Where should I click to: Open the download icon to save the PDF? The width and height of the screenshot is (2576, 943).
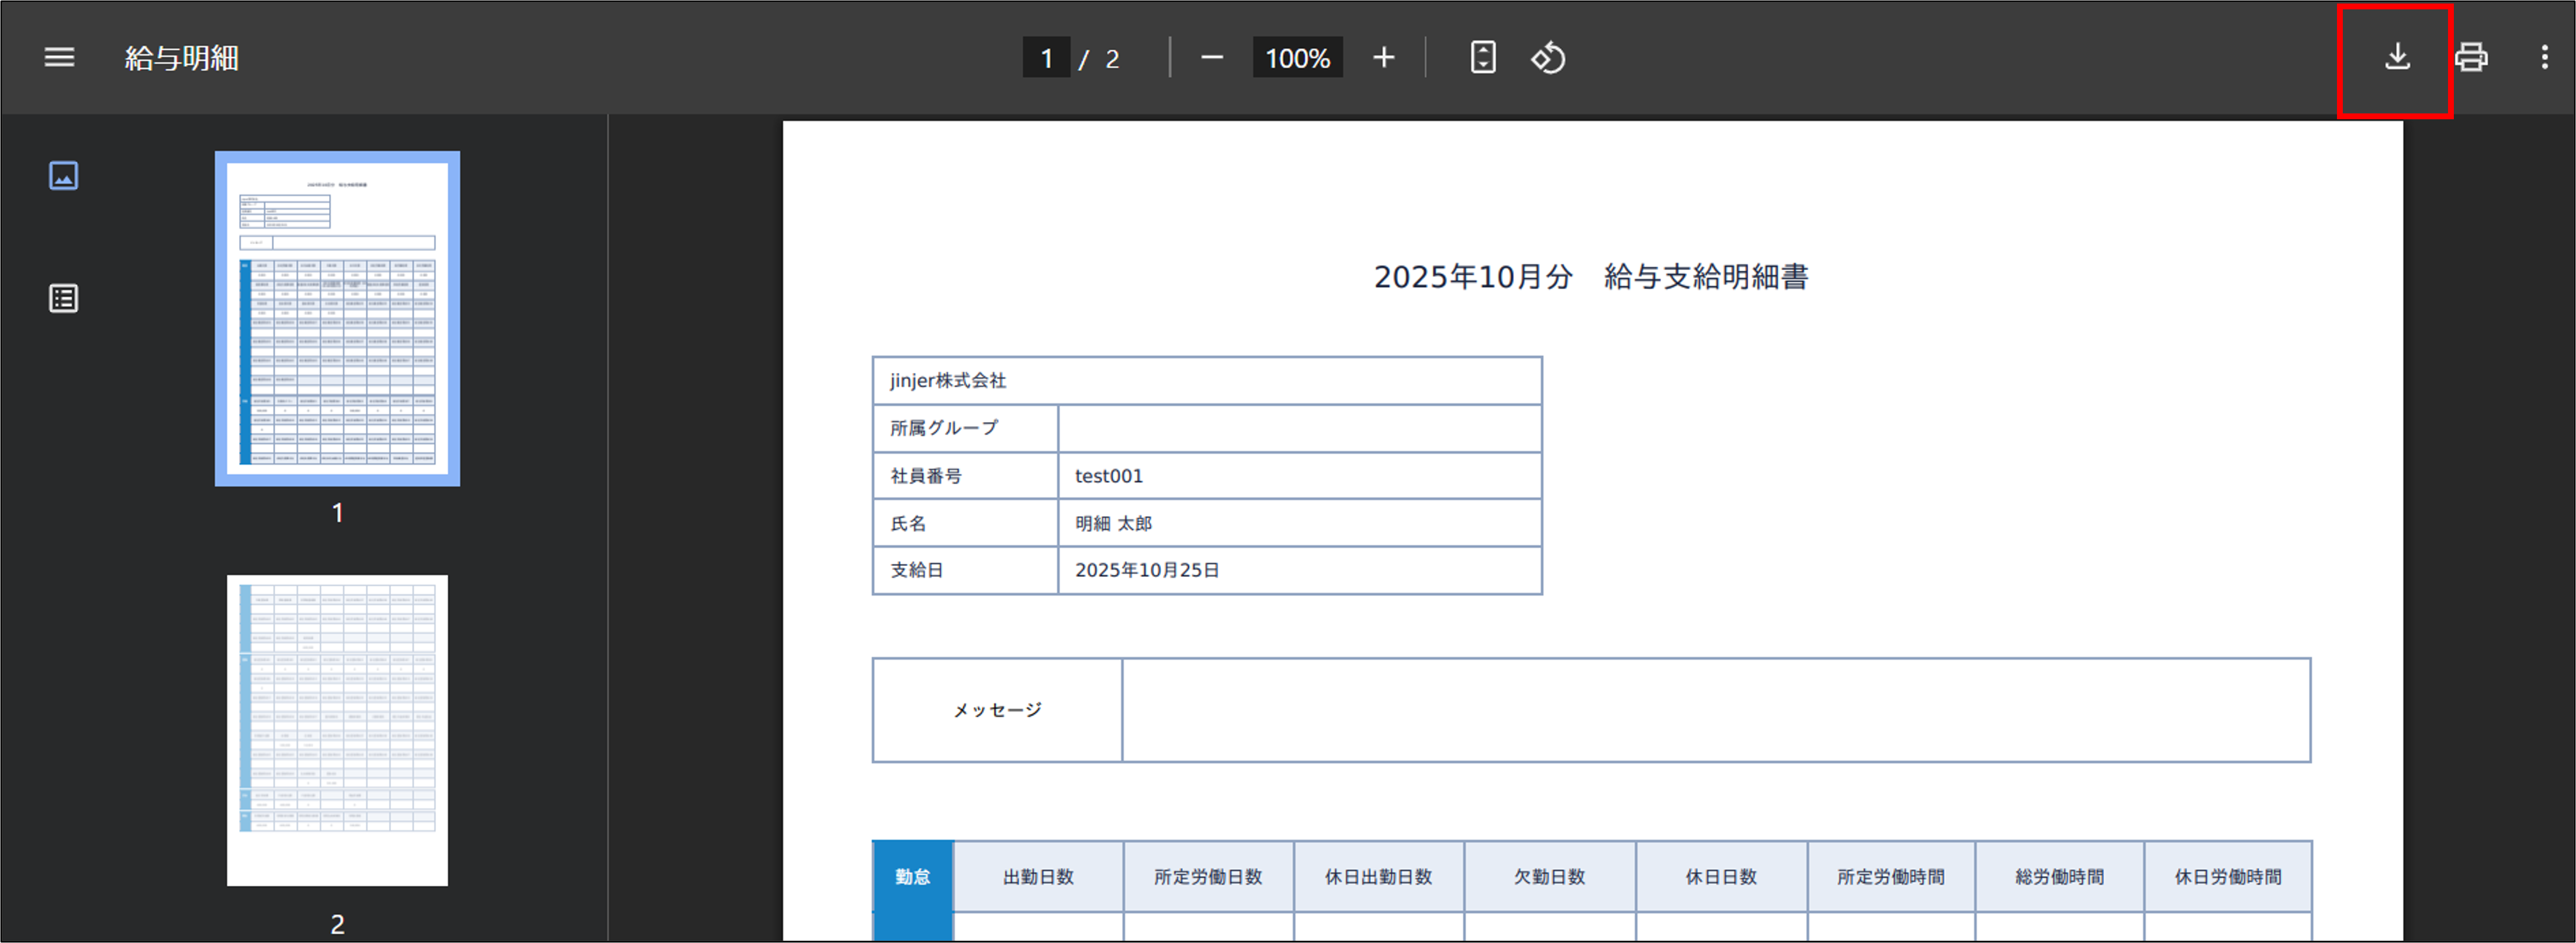pos(2397,57)
